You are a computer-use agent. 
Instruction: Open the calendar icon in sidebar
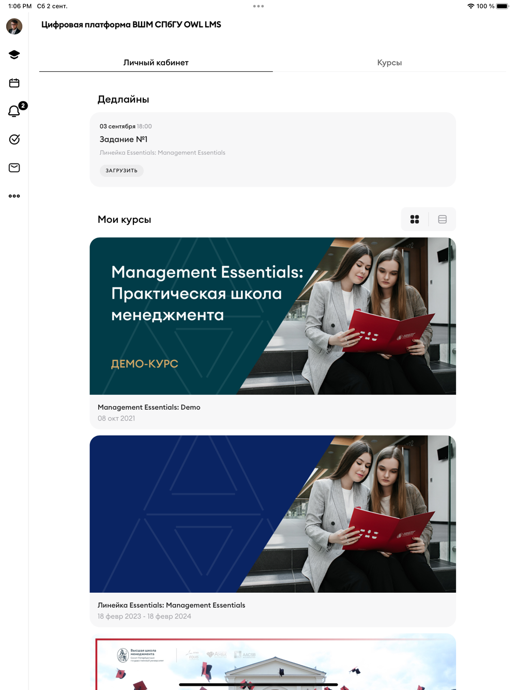click(x=14, y=83)
